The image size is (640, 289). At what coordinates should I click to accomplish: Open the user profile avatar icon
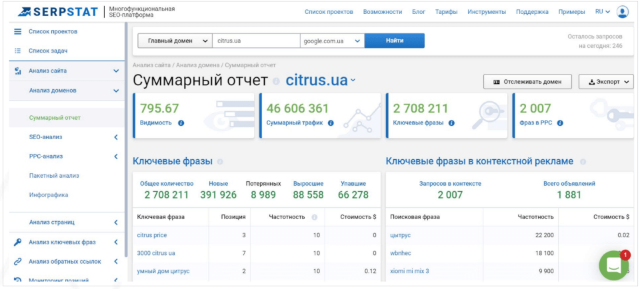(x=623, y=12)
